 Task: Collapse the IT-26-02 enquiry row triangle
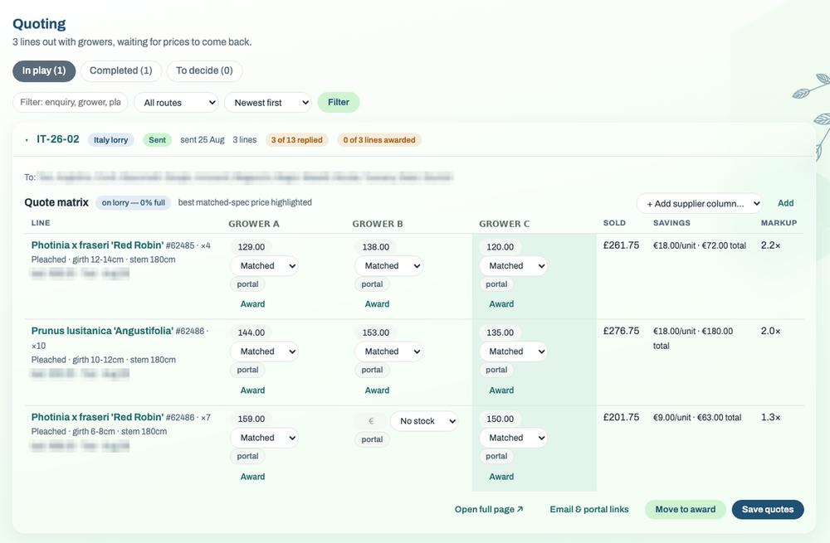[27, 140]
